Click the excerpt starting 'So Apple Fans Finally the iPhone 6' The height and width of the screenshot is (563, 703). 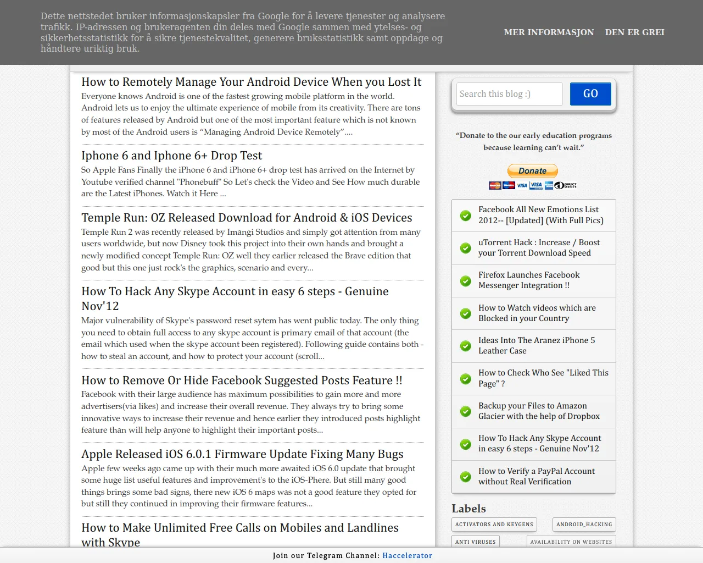[x=250, y=182]
